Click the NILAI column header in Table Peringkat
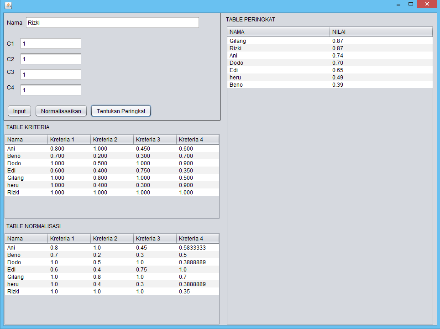Viewport: 440px width, 329px height. [x=382, y=31]
